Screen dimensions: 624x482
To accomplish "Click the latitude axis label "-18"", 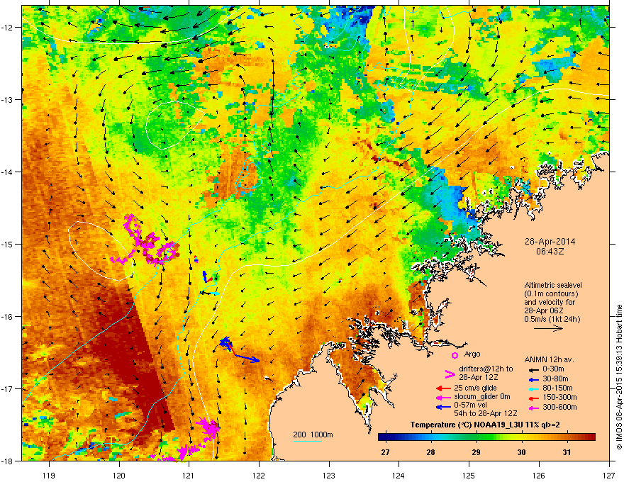I will pos(7,461).
